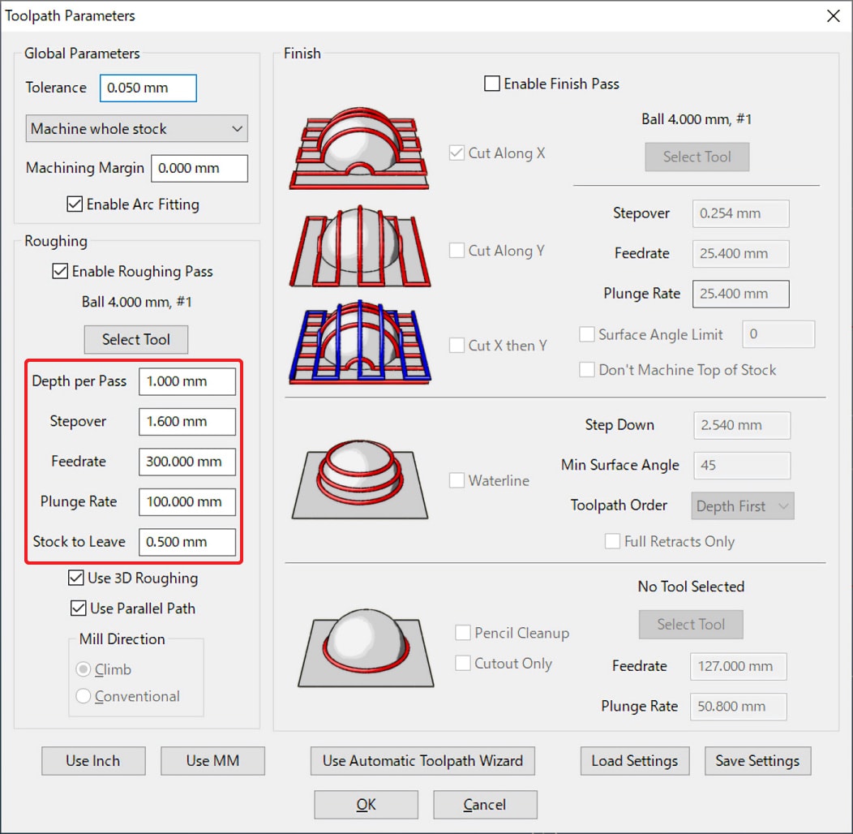Viewport: 853px width, 834px height.
Task: Click the Load Settings button
Action: pyautogui.click(x=634, y=761)
